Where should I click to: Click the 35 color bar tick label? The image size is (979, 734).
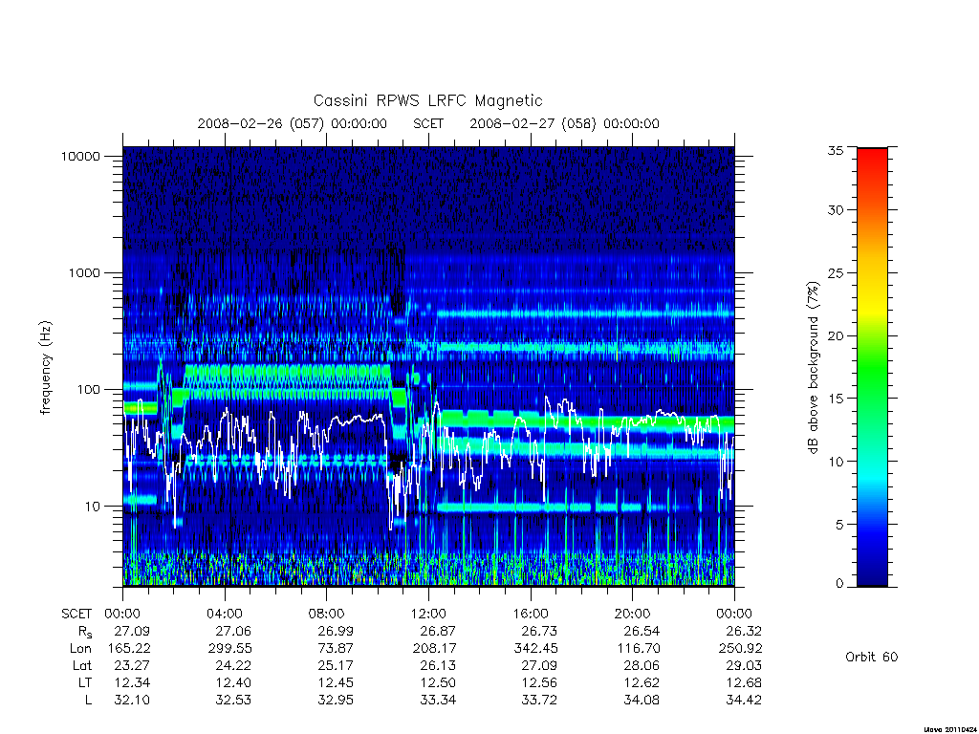click(836, 150)
